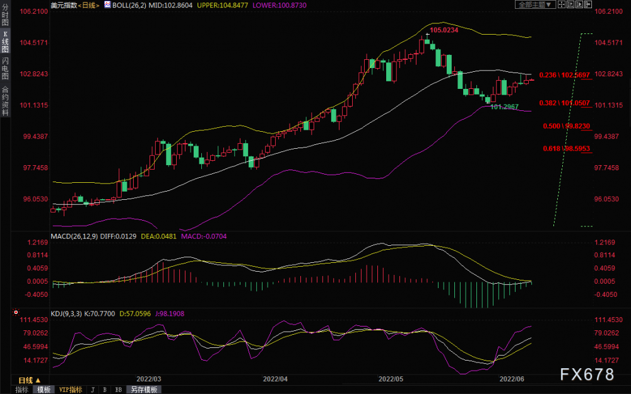Open the 全部主题 dropdown
The width and height of the screenshot is (631, 394).
pyautogui.click(x=535, y=4)
